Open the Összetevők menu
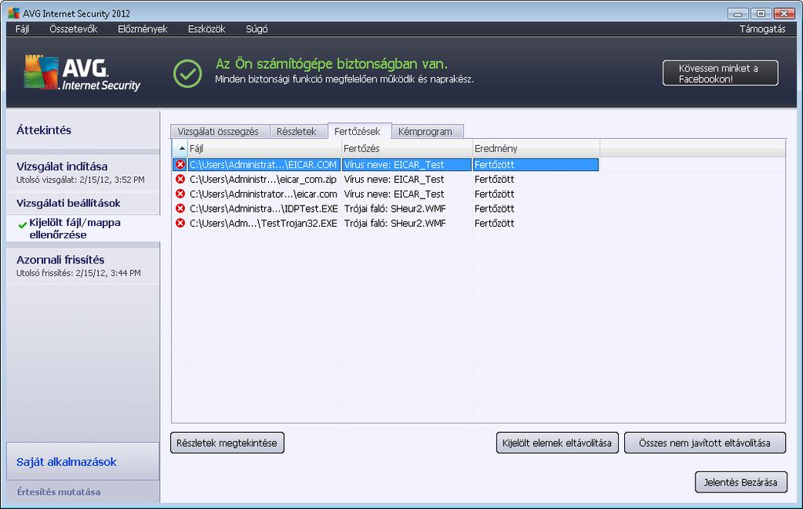This screenshot has width=803, height=509. 73,29
